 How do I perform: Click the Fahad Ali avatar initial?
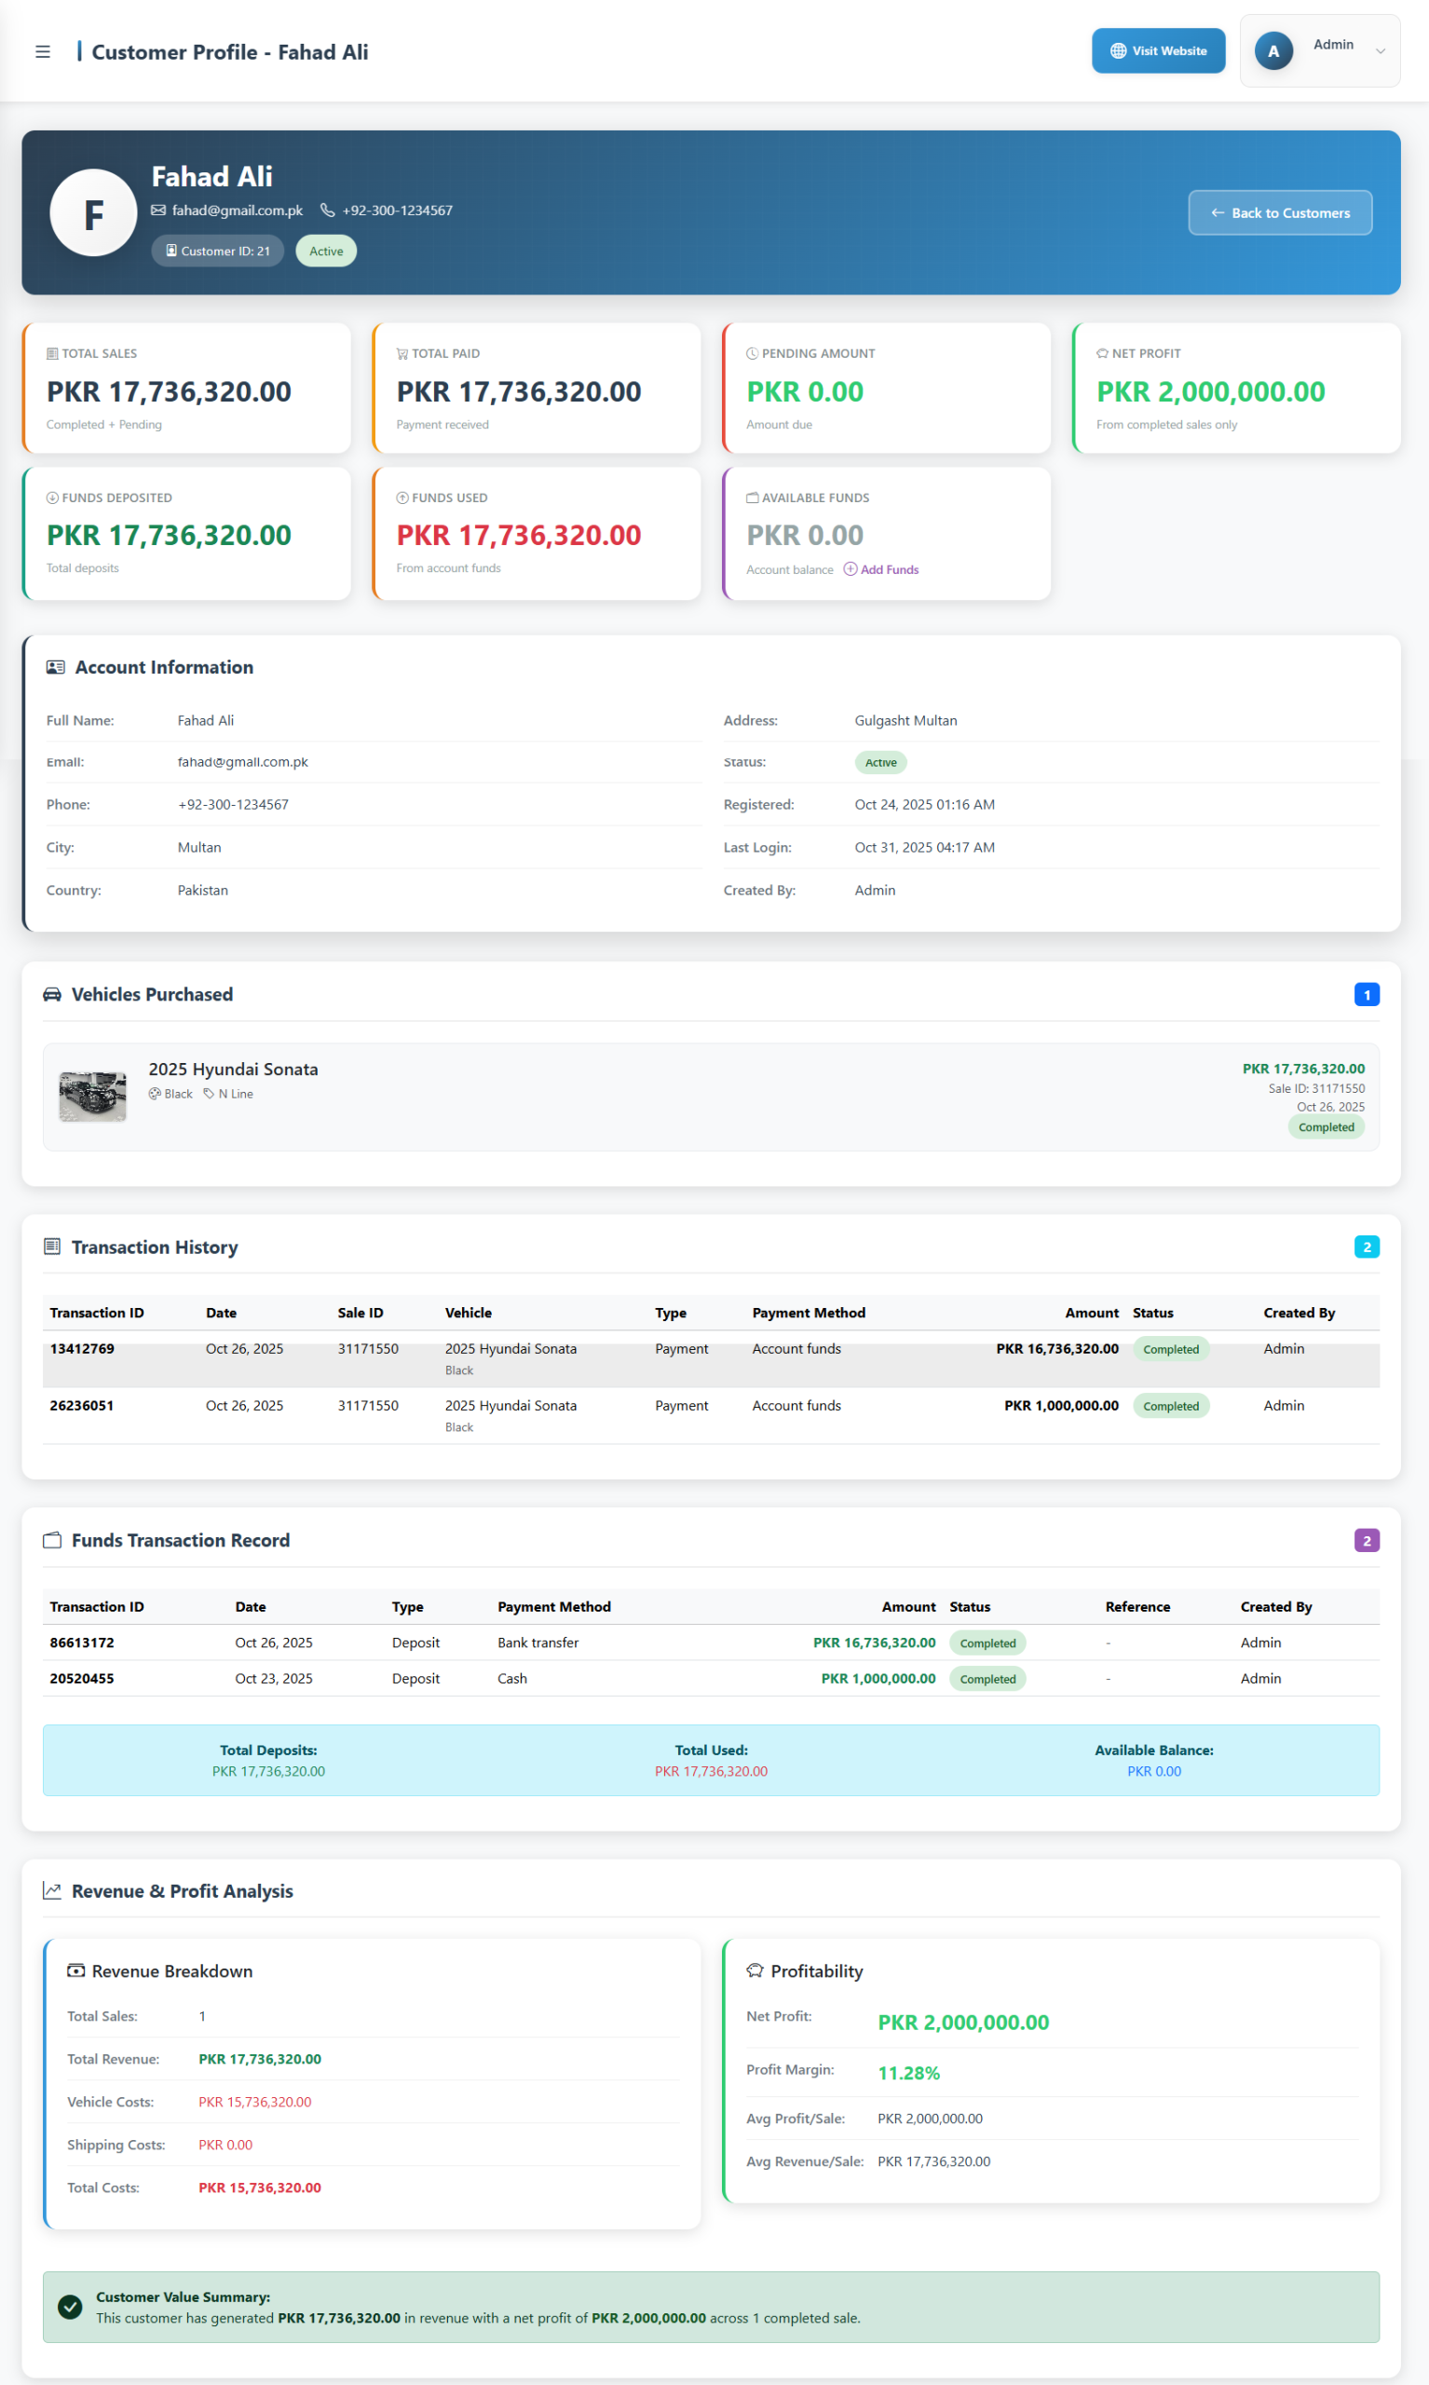tap(93, 212)
